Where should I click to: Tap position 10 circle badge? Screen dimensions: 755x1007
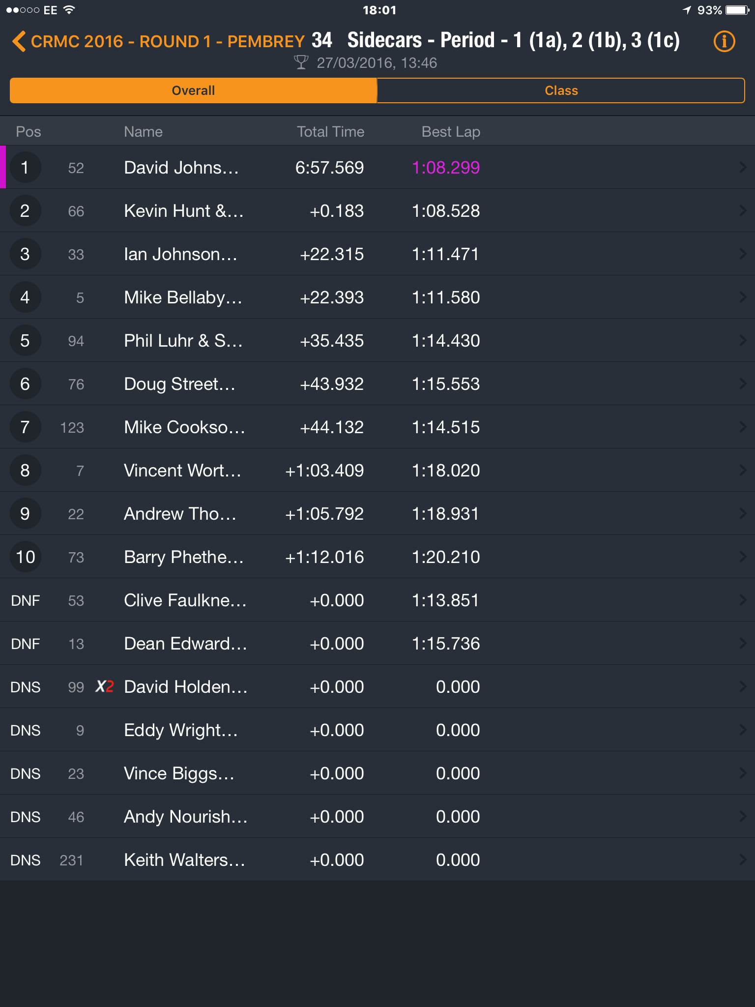tap(25, 557)
